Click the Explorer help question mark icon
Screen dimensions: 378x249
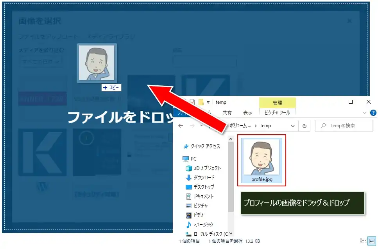pyautogui.click(x=373, y=113)
